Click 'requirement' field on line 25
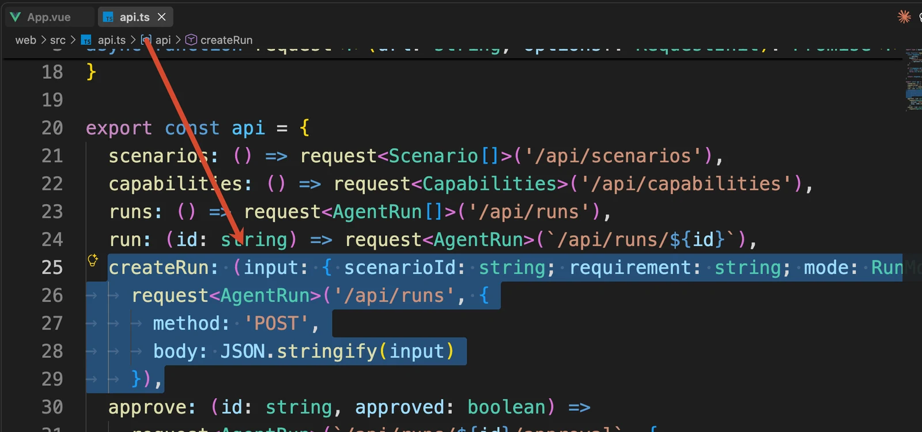The width and height of the screenshot is (922, 432). [630, 267]
